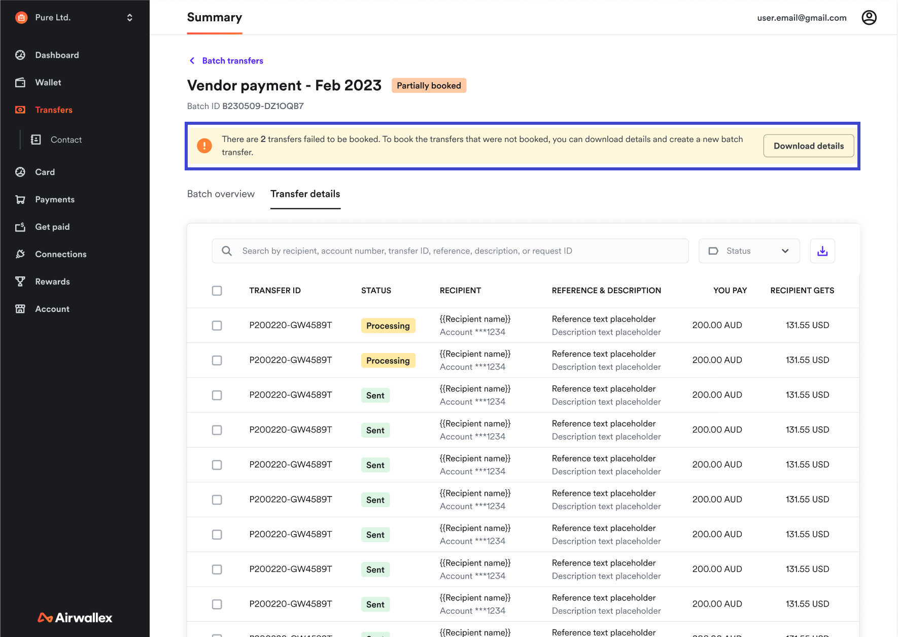Screen dimensions: 898x637
Task: Click the Payments cart icon
Action: click(20, 199)
